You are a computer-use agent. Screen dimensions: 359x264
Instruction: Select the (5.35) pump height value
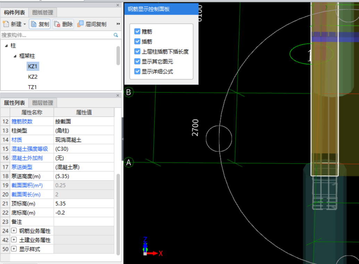(84, 176)
